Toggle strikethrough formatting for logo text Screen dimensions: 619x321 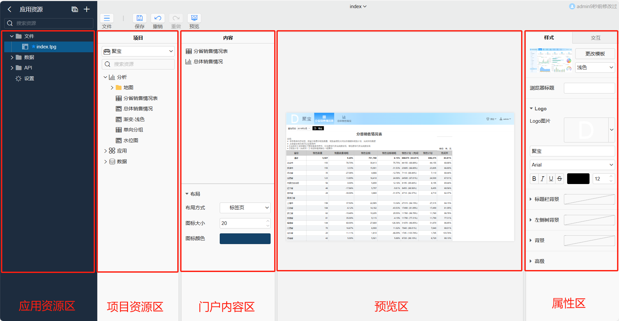pos(559,179)
